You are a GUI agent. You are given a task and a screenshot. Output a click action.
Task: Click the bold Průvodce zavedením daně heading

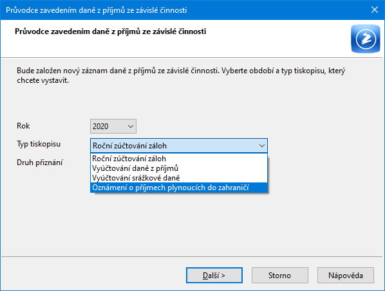(110, 31)
